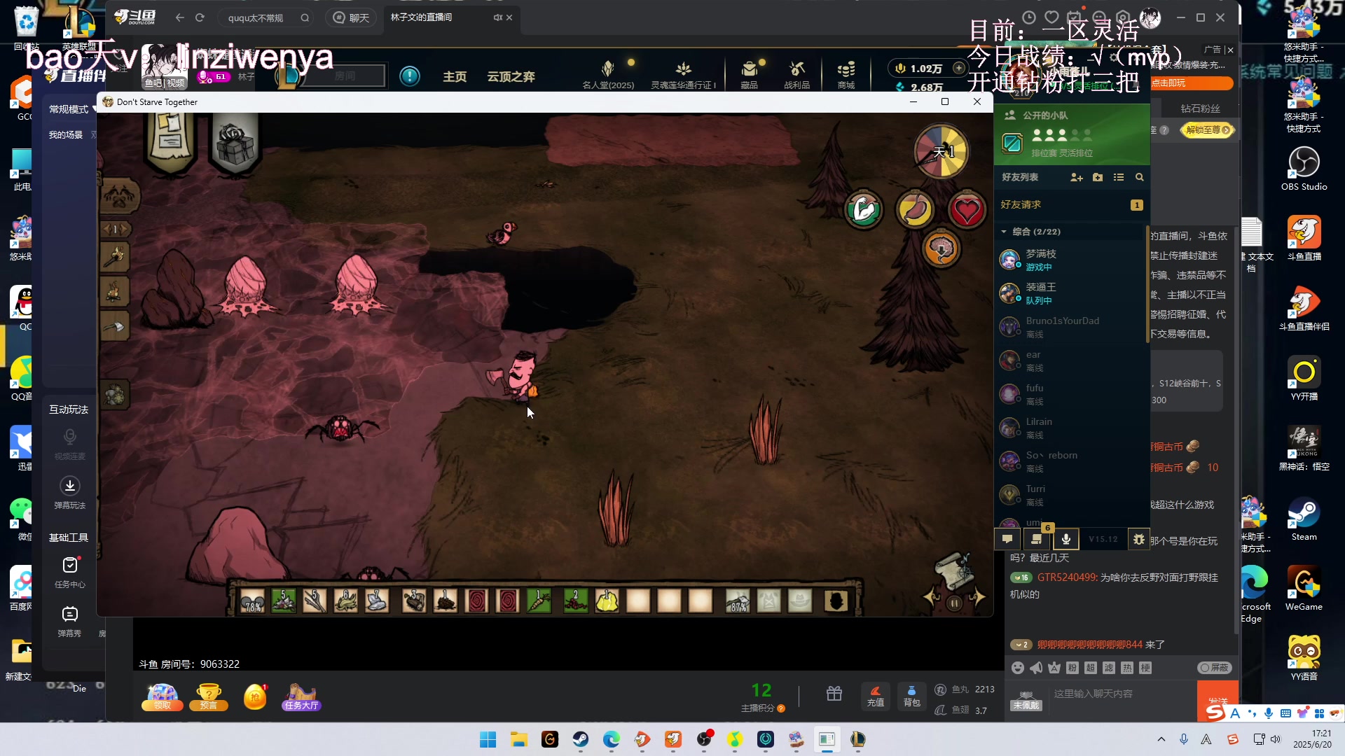
Task: Toggle the 粉 filter in chat toolbar
Action: point(1072,668)
